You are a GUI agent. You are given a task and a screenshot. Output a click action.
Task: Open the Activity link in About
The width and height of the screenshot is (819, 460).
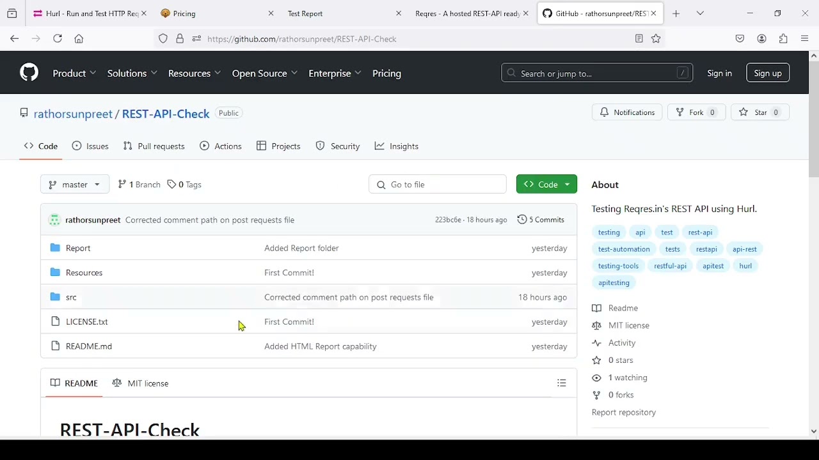click(614, 343)
